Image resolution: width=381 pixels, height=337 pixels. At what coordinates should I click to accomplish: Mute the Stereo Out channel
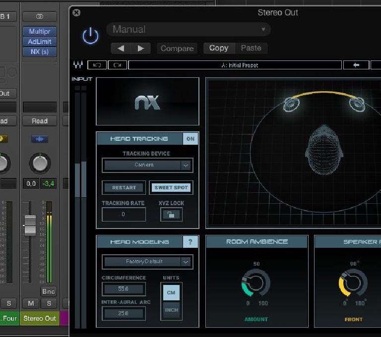click(x=31, y=303)
